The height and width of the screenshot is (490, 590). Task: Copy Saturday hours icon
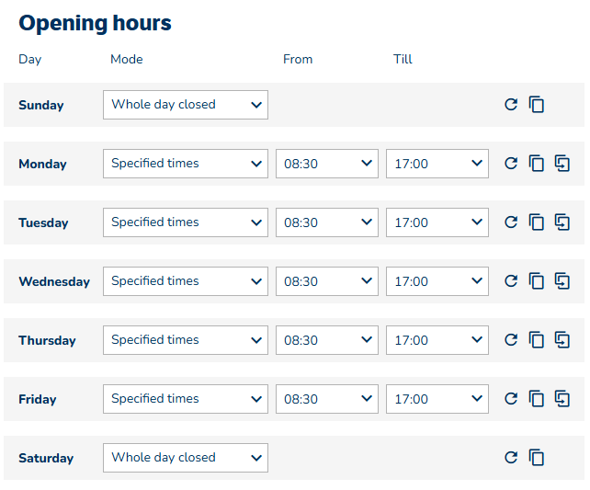(x=537, y=458)
